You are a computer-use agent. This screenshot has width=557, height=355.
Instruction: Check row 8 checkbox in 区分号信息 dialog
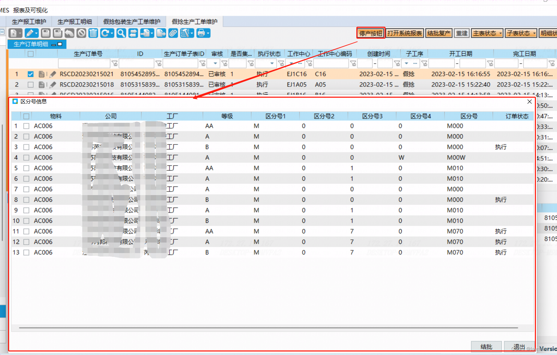[26, 200]
